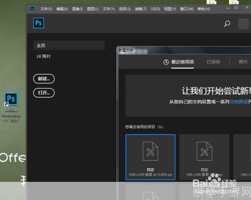Open the 文档预设 link
Image resolution: width=251 pixels, height=200 pixels.
pos(239,102)
